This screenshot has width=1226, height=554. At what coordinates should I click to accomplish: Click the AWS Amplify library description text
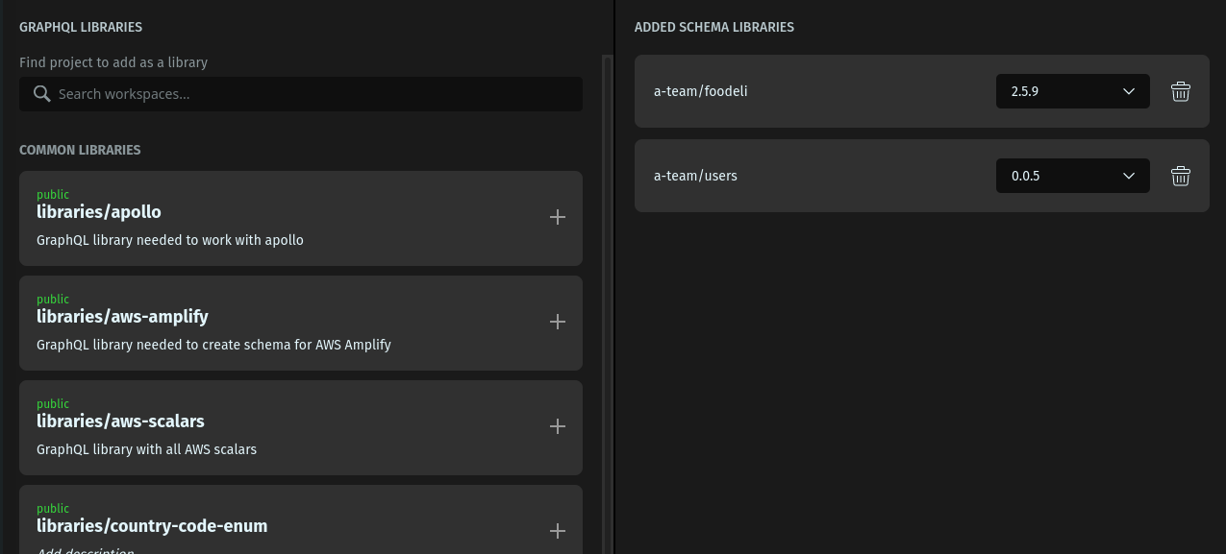(213, 345)
